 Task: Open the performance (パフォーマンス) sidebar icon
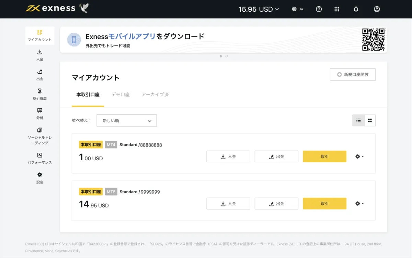point(40,155)
